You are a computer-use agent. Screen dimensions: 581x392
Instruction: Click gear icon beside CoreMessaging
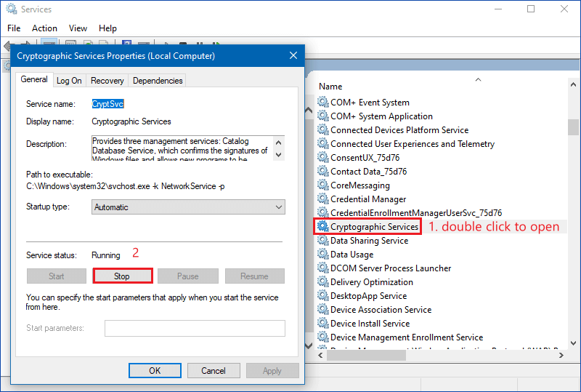(323, 185)
